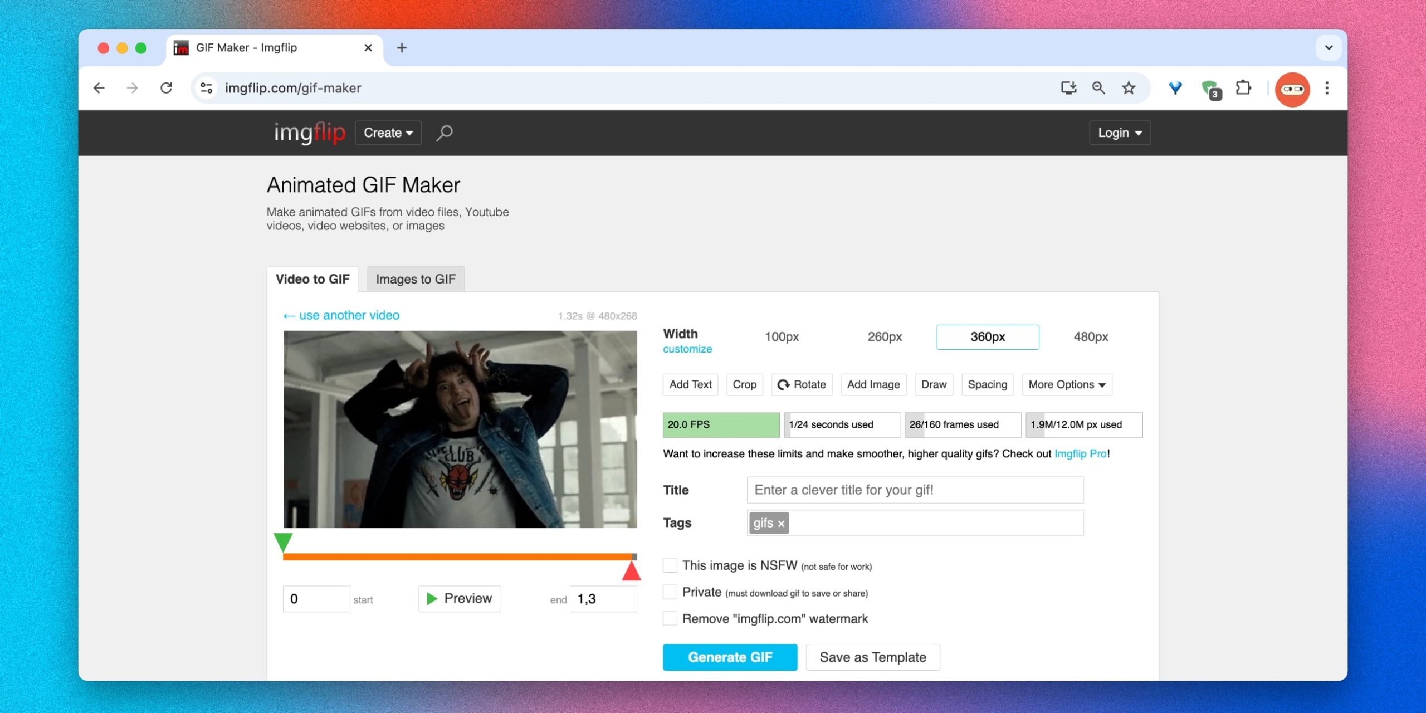Click the browser zoom magnifier icon
1426x713 pixels.
(x=1098, y=88)
